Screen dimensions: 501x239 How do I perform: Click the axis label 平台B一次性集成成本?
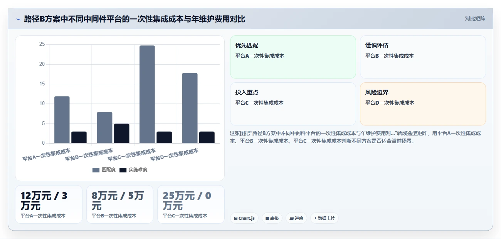click(x=89, y=154)
